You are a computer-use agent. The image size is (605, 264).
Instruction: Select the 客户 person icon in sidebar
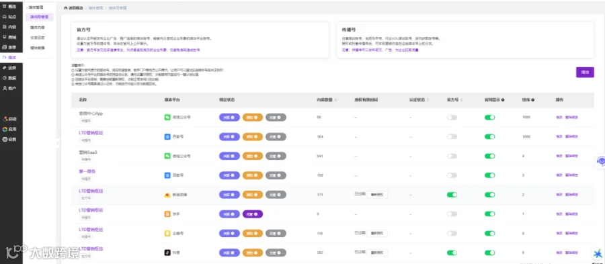(4, 88)
